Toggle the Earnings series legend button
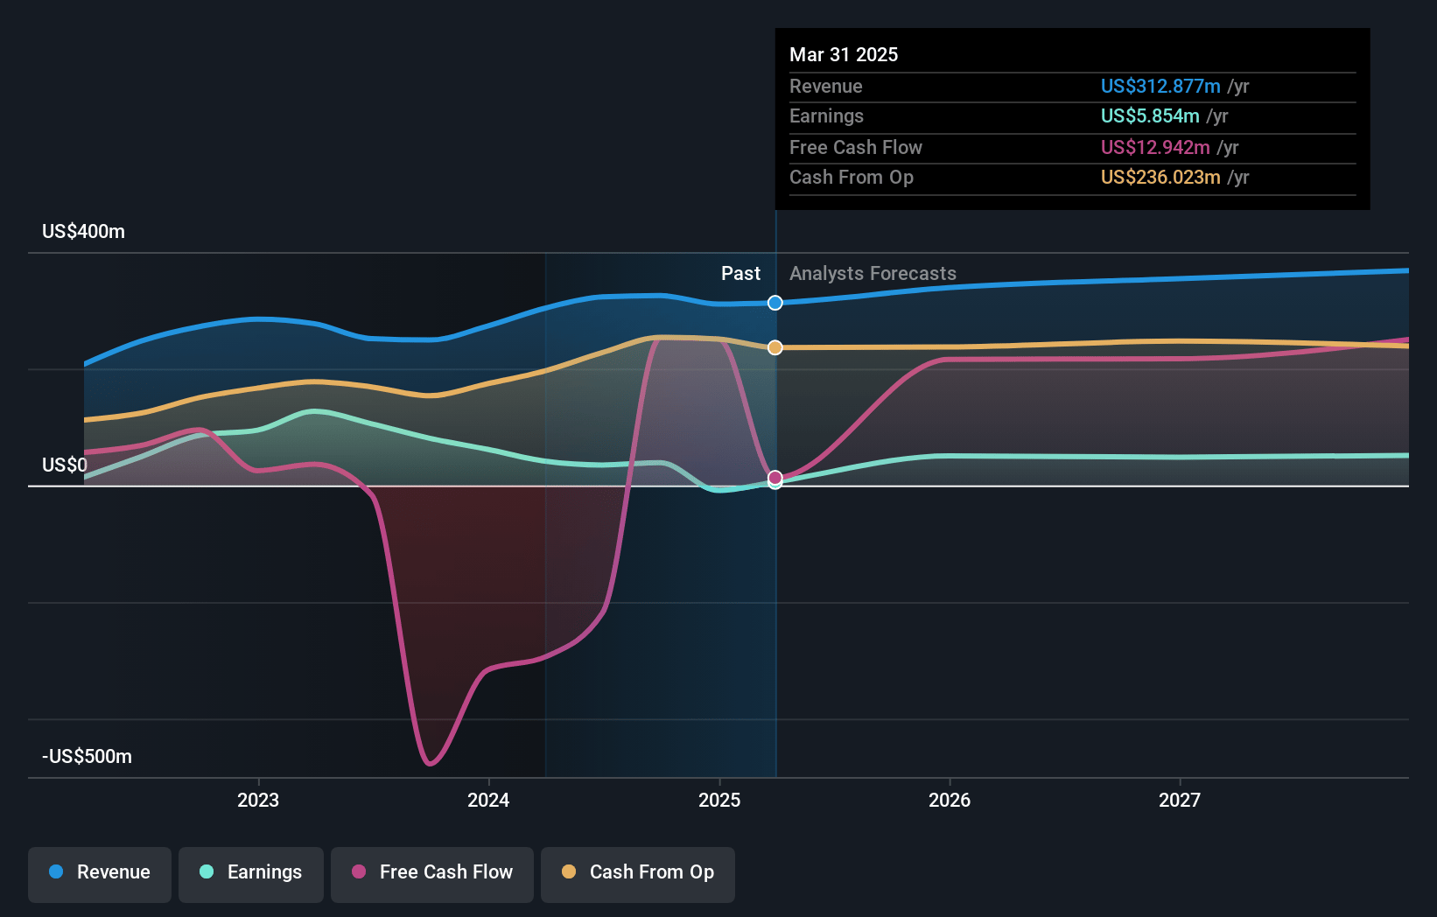Screen dimensions: 1437x917 (x=251, y=874)
